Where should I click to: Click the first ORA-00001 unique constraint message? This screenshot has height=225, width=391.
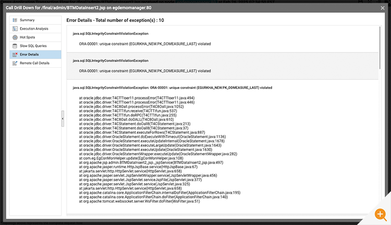pos(145,44)
